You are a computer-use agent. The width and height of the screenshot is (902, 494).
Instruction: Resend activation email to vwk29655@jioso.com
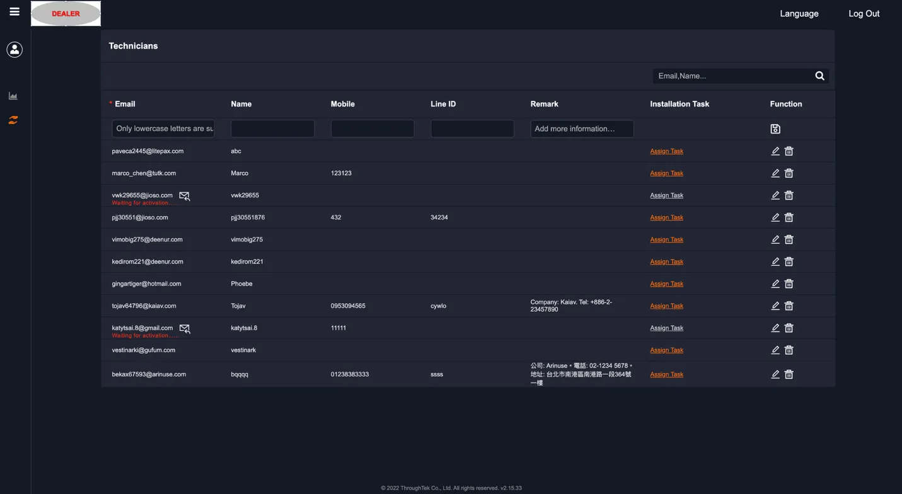[184, 196]
